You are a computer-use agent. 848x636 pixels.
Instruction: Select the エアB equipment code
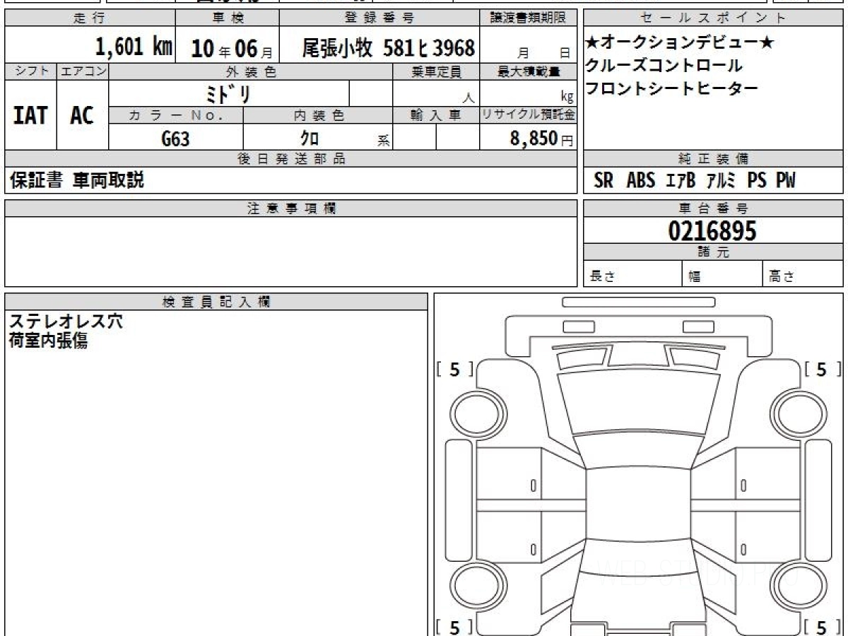click(681, 181)
